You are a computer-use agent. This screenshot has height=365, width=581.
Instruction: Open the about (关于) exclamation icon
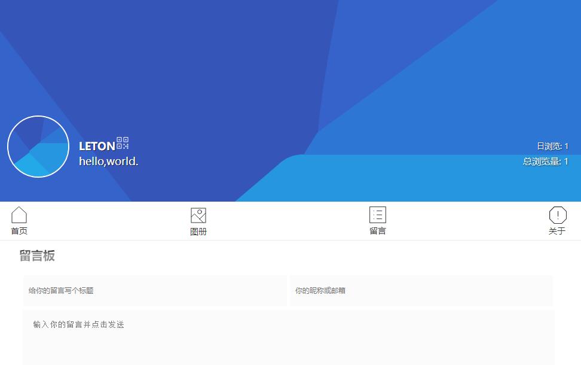[558, 215]
